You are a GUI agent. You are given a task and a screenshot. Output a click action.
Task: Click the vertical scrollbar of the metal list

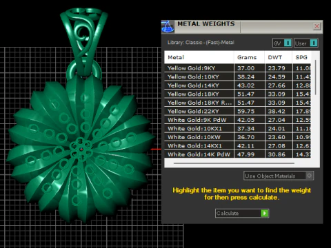(316, 77)
